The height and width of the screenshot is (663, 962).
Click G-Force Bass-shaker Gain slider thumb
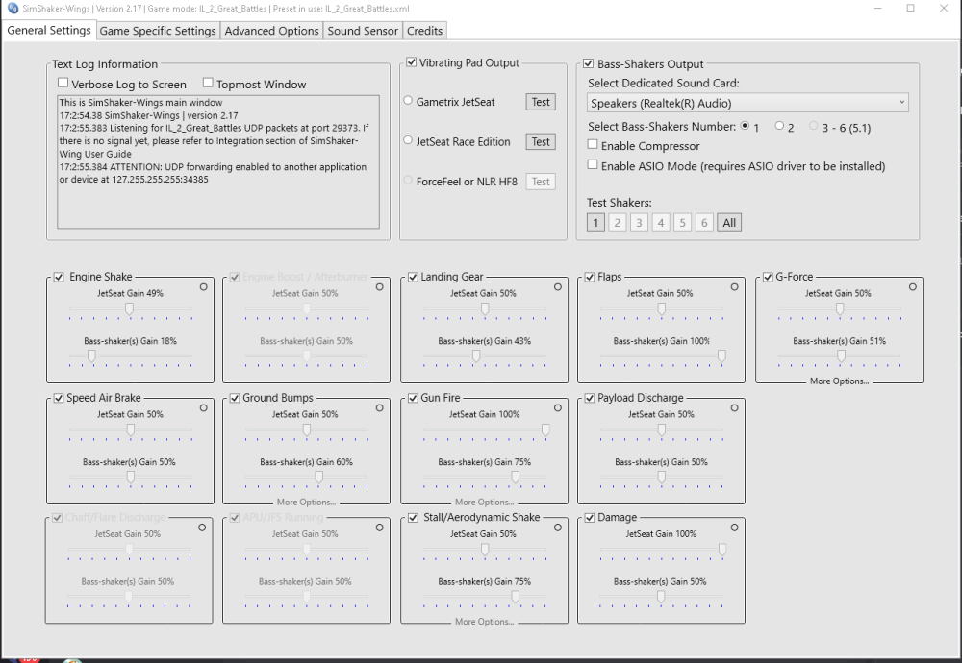pos(841,356)
